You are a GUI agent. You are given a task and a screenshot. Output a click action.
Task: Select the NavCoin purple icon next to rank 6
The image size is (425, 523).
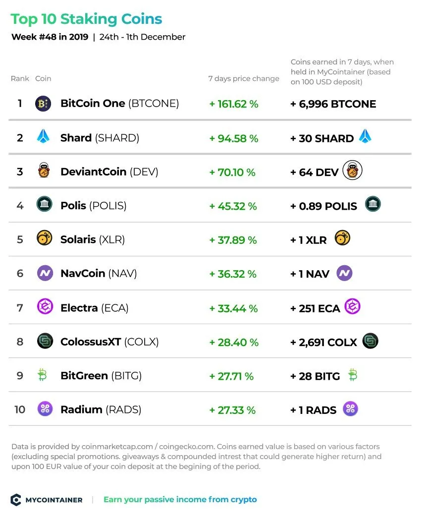(45, 273)
